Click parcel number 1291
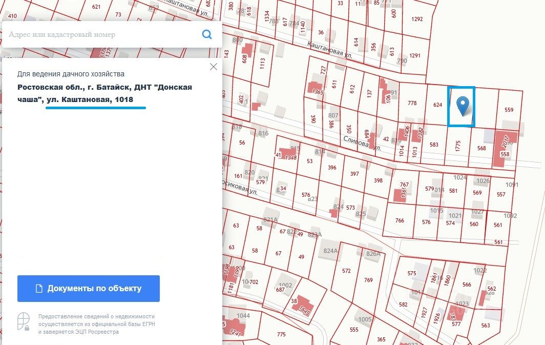 415,56
